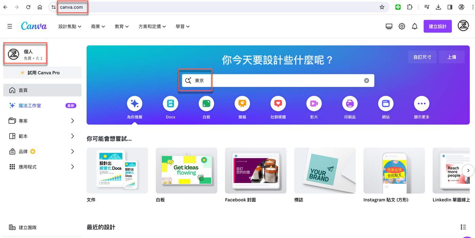Open the notifications bell
This screenshot has width=475, height=238.
click(x=415, y=26)
